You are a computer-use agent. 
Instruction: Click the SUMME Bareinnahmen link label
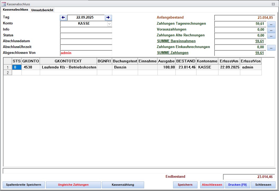[x=176, y=41]
